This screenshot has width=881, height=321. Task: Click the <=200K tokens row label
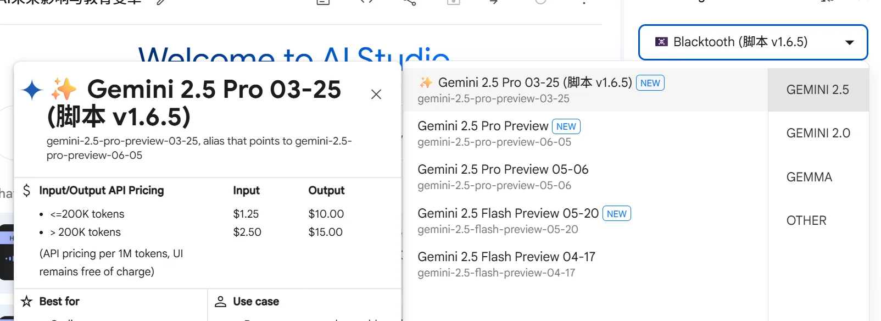[x=87, y=214]
